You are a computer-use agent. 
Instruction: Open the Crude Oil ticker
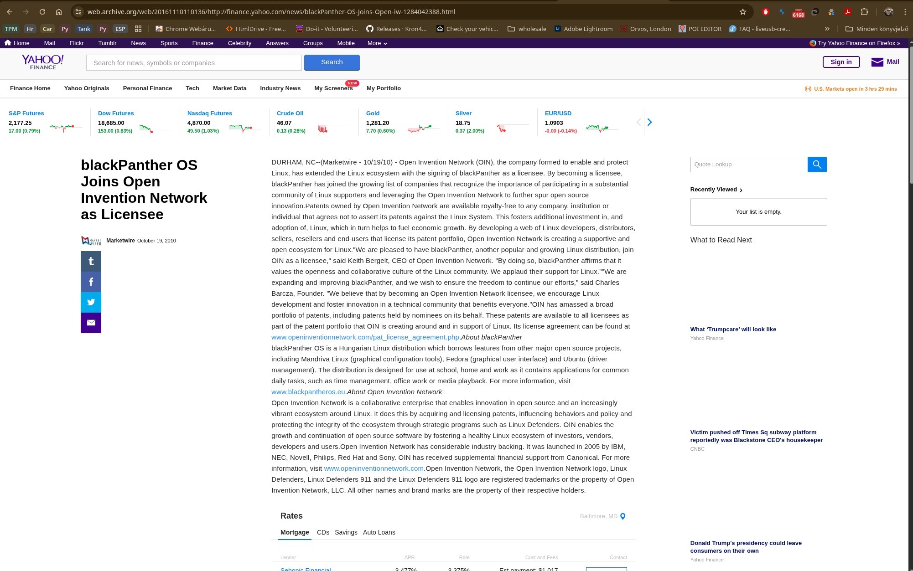point(290,113)
